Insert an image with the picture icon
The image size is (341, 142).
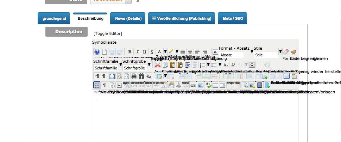(201, 85)
